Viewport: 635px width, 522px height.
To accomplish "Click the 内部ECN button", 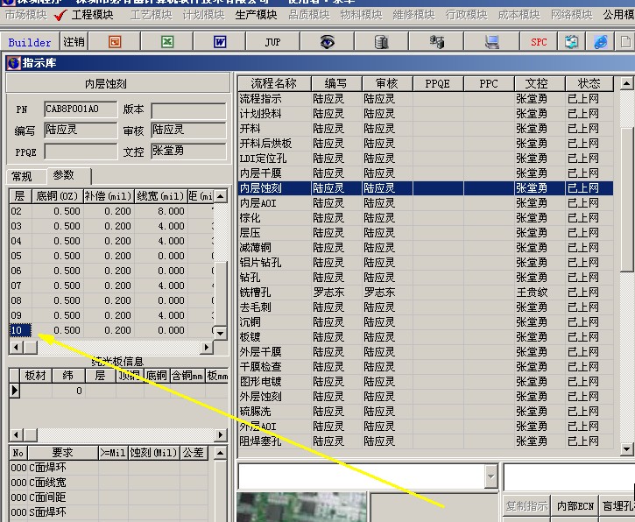I will [575, 506].
